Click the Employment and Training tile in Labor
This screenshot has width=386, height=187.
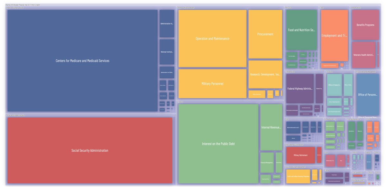[x=335, y=35]
